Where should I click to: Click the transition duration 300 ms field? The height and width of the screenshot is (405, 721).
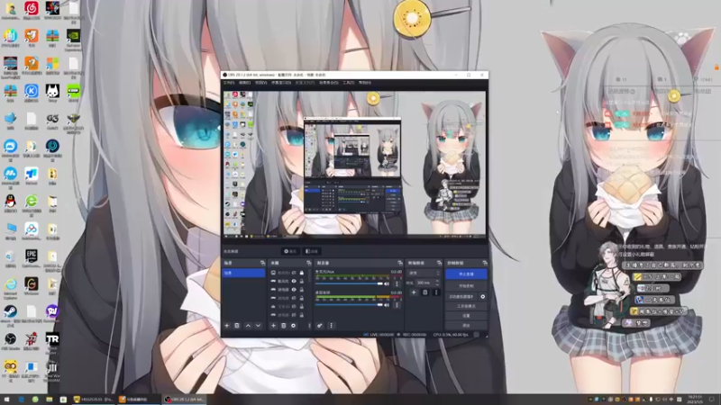tap(425, 283)
